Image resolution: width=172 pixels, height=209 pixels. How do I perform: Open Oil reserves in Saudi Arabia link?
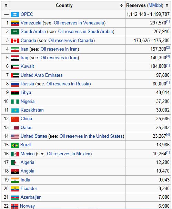(86, 32)
